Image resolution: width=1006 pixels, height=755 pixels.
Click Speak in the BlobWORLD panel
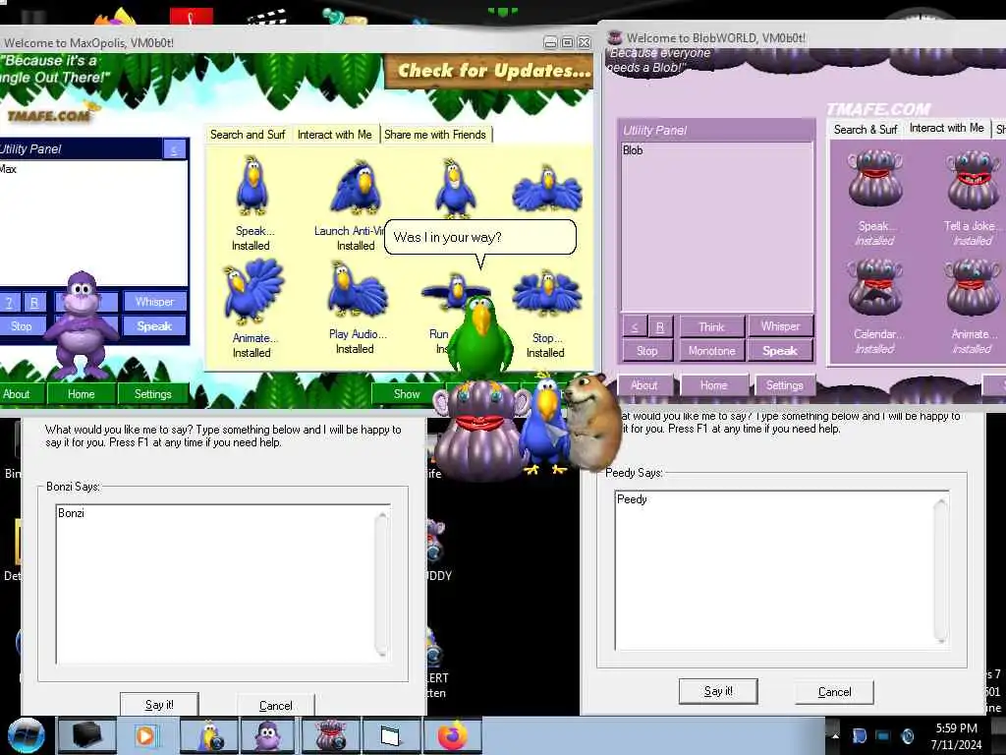click(x=780, y=351)
